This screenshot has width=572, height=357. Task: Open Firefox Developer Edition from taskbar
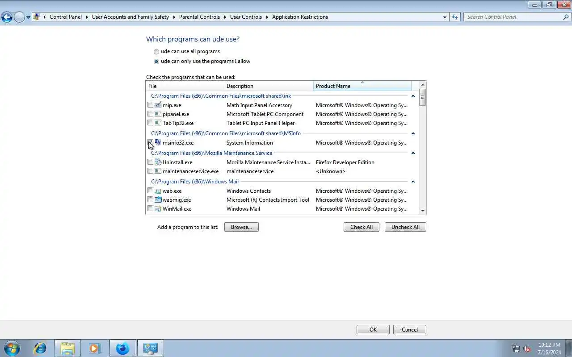pyautogui.click(x=122, y=348)
